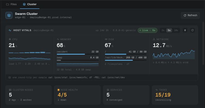Click the 41 GB / 80 GB value

pyautogui.click(x=138, y=52)
